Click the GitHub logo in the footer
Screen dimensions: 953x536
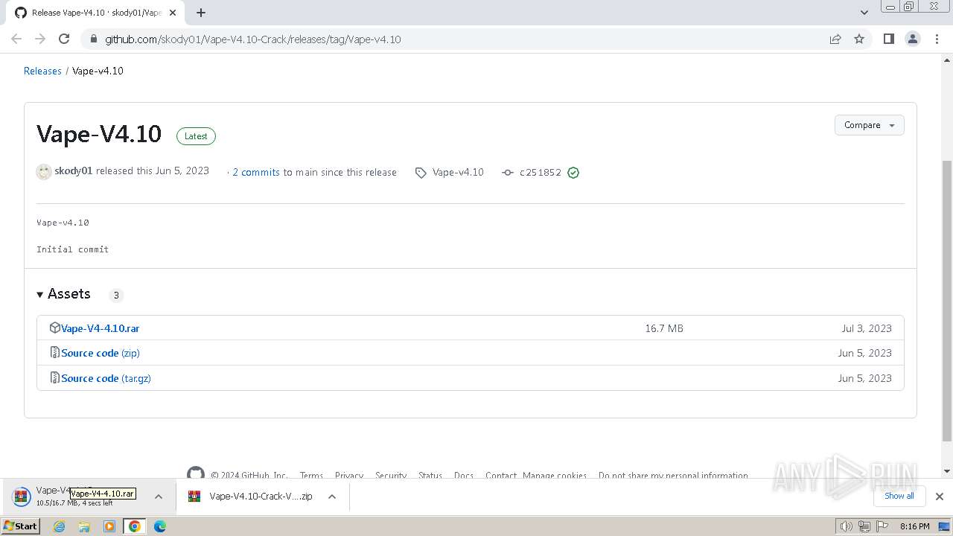point(196,474)
